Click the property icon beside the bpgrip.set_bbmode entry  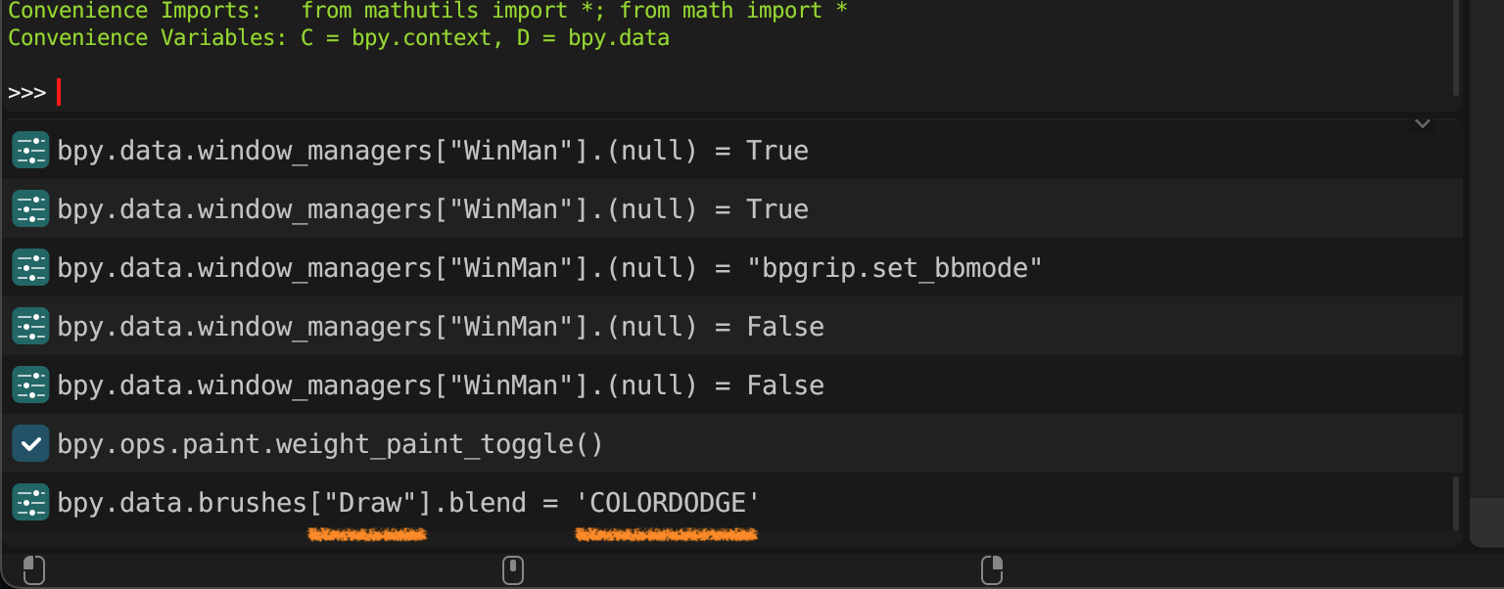click(x=30, y=268)
